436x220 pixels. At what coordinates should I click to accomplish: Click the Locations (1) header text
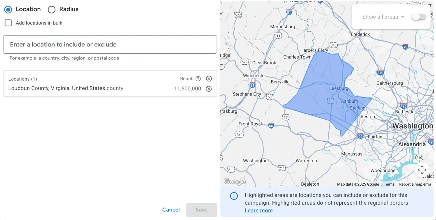pos(23,79)
